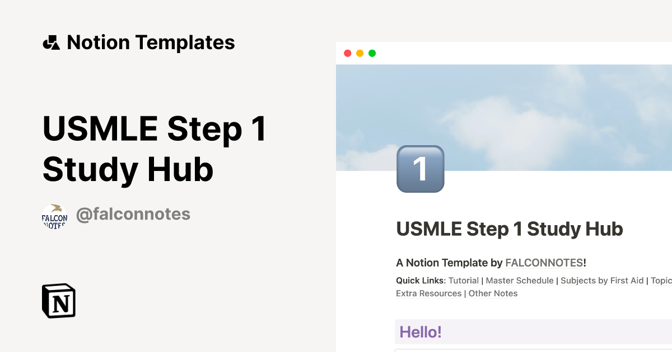Open the Tutorial quick link
Screen dimensions: 672x352
click(x=464, y=280)
